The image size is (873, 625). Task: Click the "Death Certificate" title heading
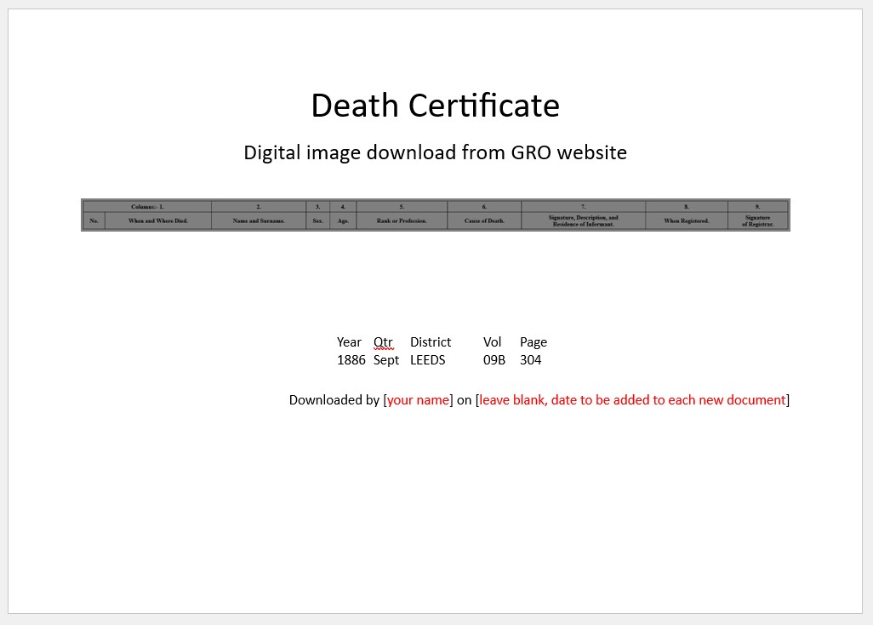pos(435,106)
